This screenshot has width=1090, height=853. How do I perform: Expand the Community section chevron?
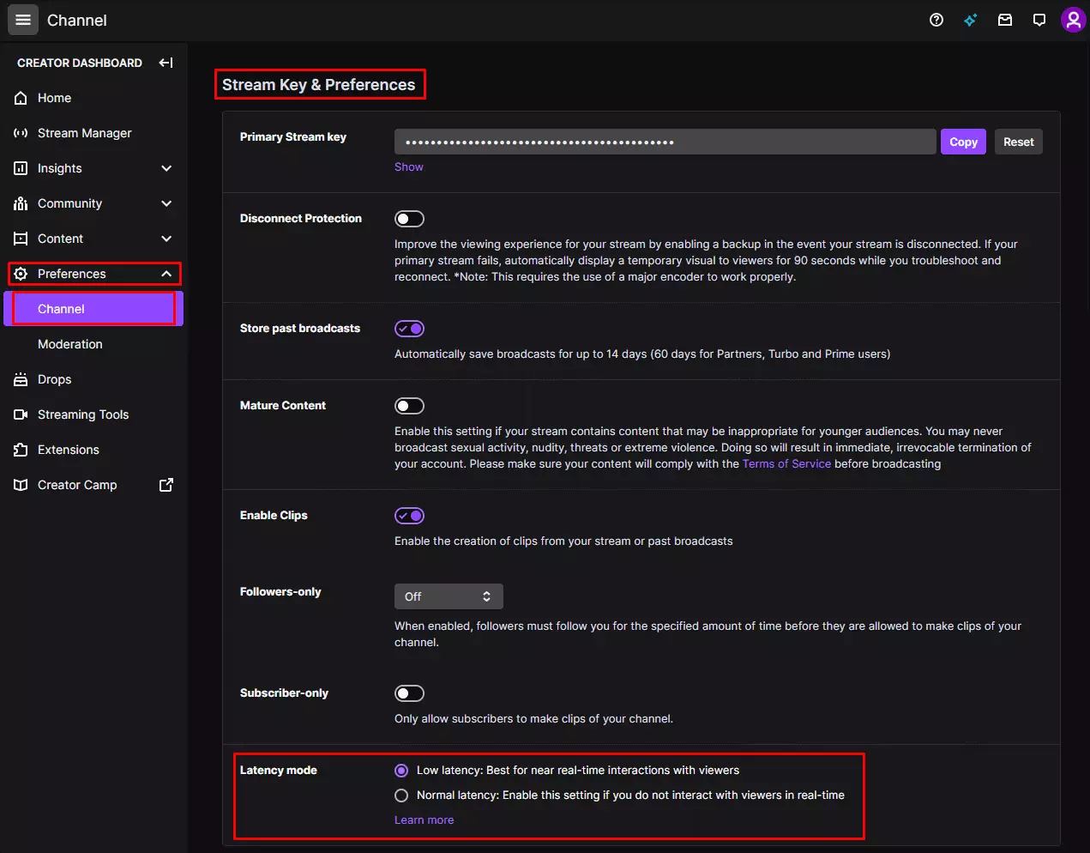166,203
